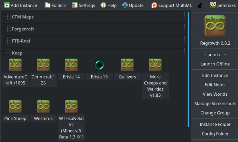
Task: Select the Gullivers instance icon
Action: [x=127, y=65]
